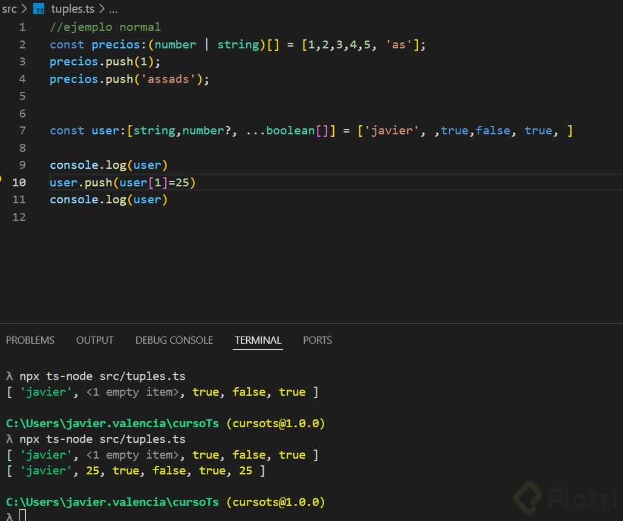
Task: Click terminal output line with '25, true'
Action: [x=136, y=471]
